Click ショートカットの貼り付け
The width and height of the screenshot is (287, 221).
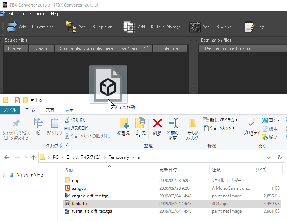88,136
